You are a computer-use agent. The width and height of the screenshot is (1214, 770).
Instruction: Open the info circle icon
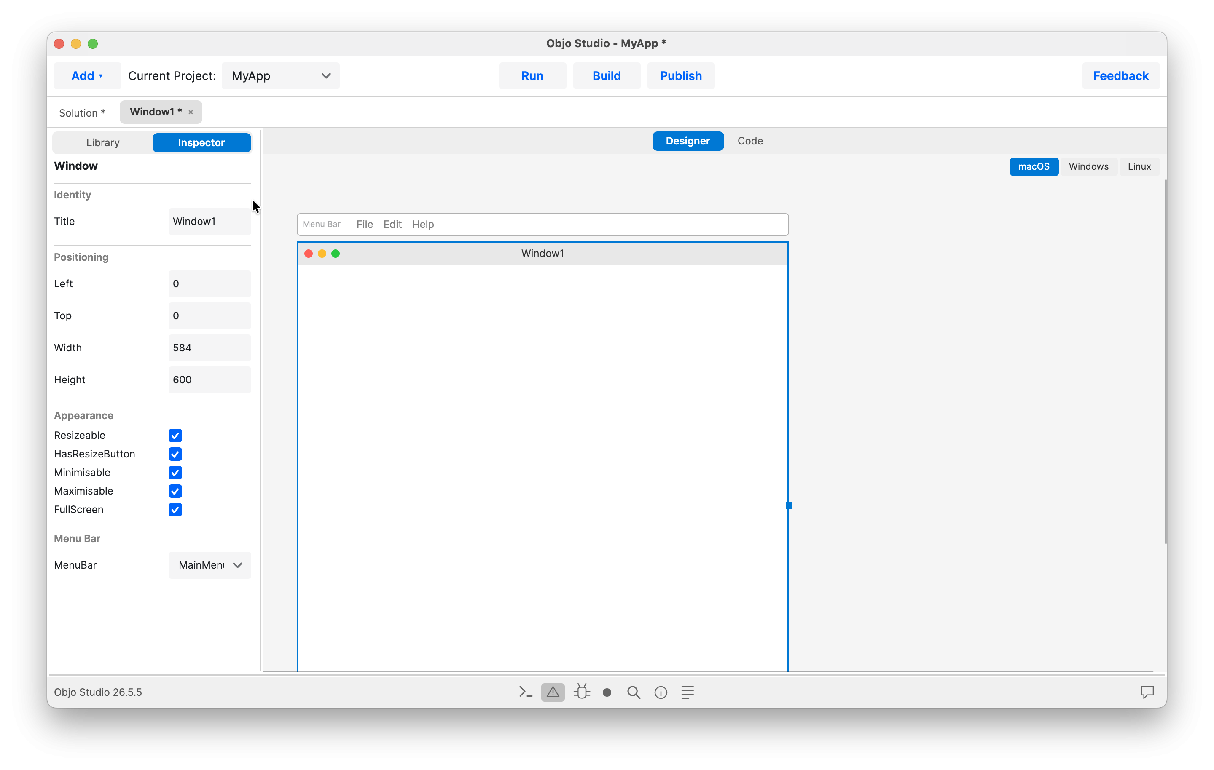[661, 692]
